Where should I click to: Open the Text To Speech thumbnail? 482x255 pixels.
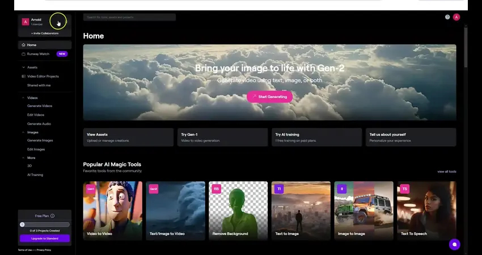pyautogui.click(x=426, y=210)
